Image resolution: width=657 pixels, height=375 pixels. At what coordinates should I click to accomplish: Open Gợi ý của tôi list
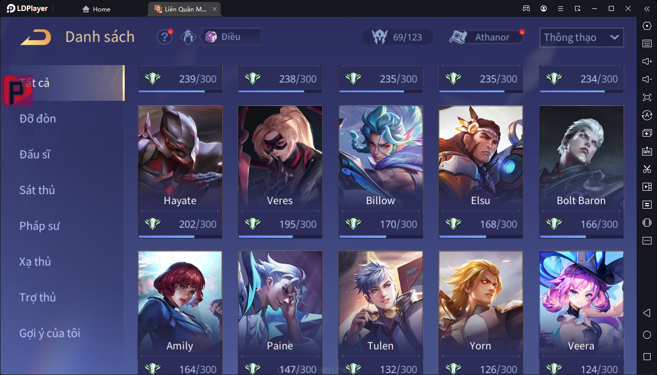tap(50, 333)
